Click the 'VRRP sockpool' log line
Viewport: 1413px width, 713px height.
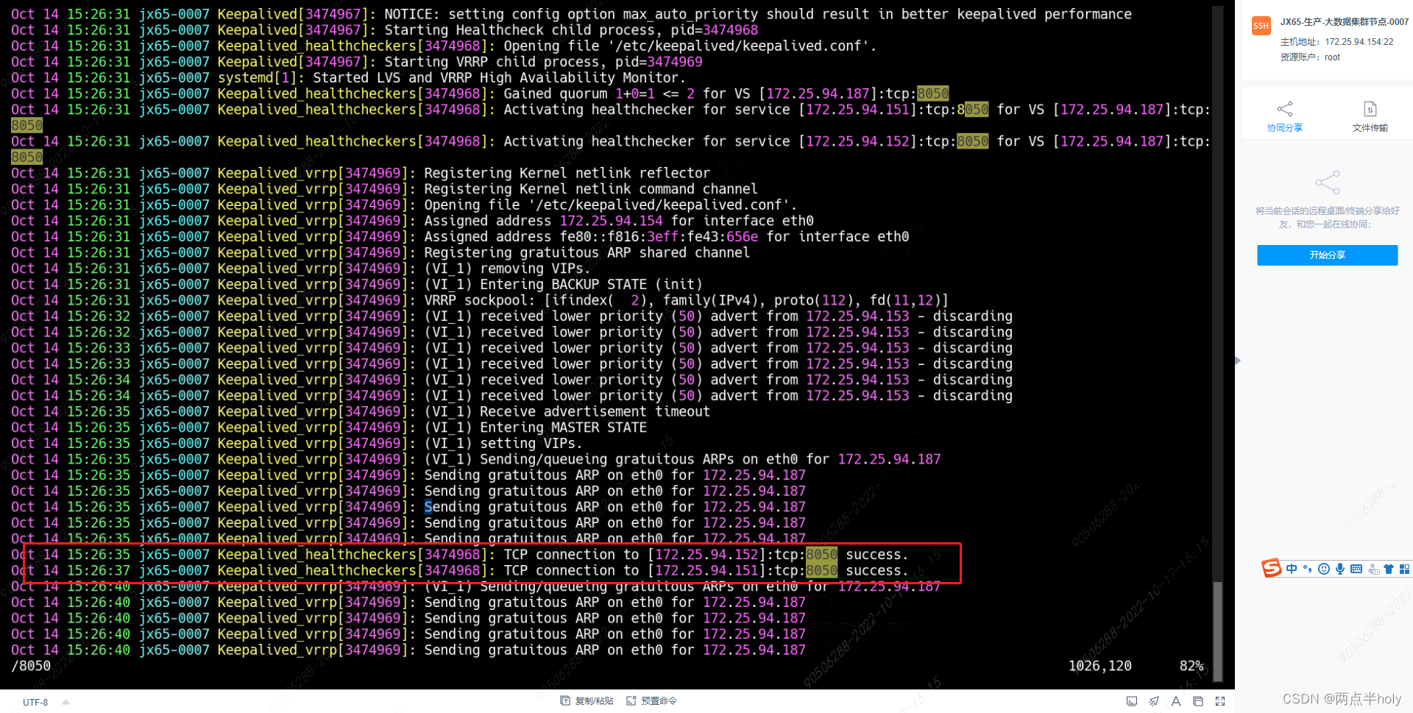[480, 300]
